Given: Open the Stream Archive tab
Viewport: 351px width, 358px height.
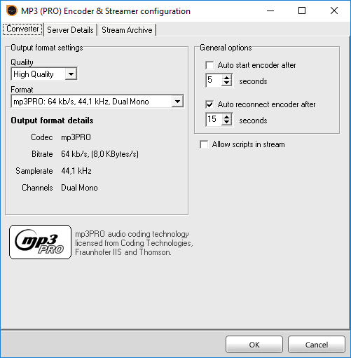Looking at the screenshot, I should point(127,30).
